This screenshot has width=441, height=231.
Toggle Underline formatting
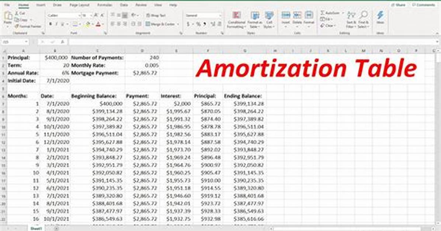[62, 24]
